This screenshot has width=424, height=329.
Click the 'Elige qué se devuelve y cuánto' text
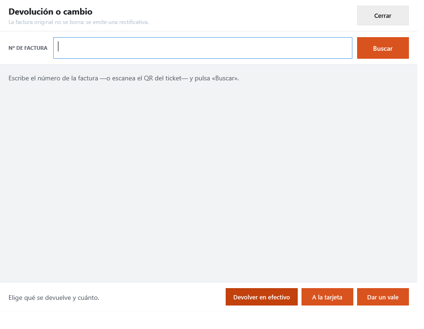click(x=54, y=298)
